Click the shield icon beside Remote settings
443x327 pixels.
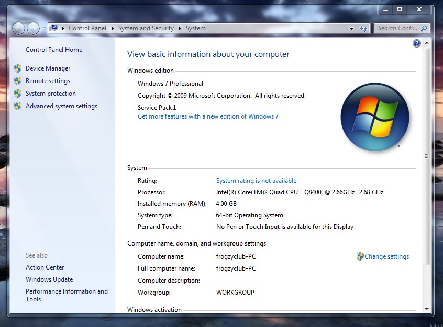click(18, 81)
